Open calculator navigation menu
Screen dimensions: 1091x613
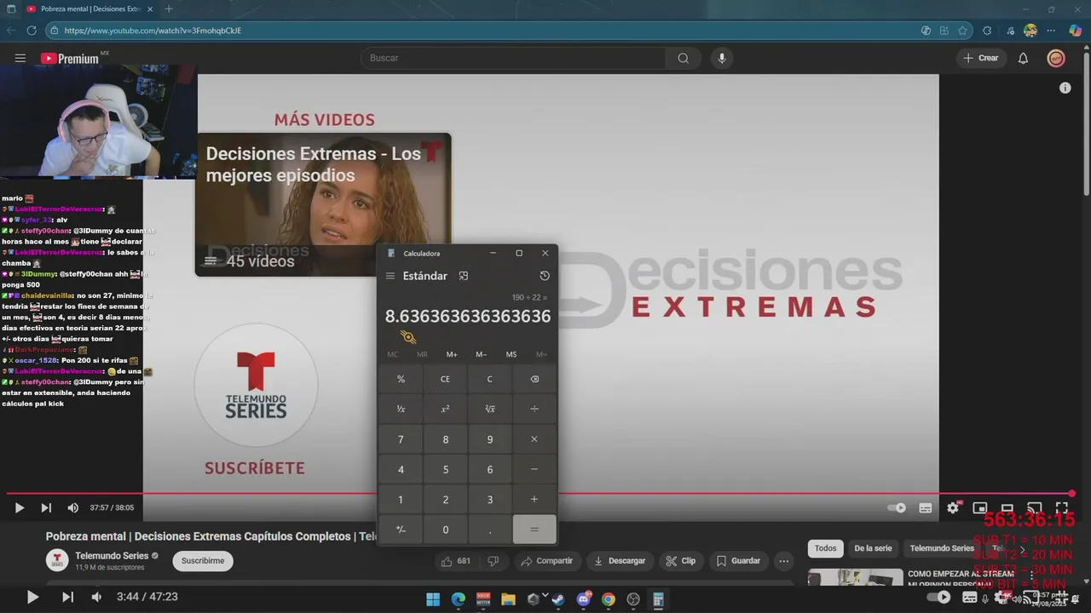tap(390, 276)
